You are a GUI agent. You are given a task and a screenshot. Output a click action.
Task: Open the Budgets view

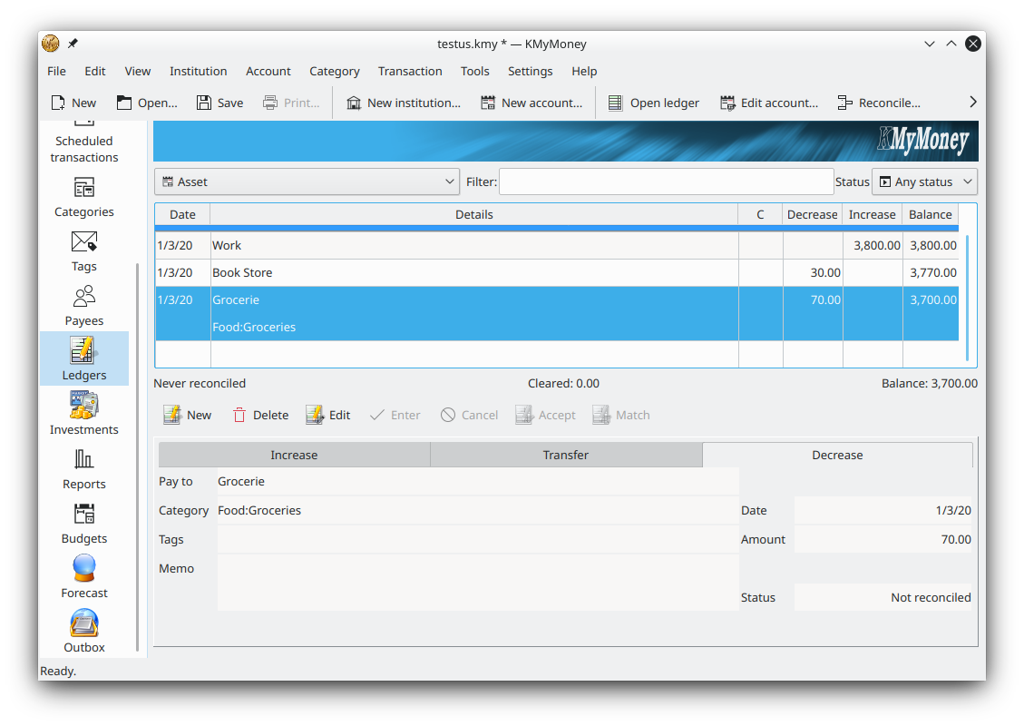[83, 523]
